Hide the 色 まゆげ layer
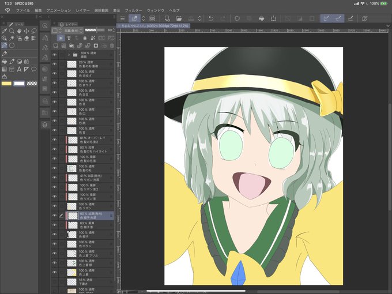The image size is (392, 294). tap(55, 74)
